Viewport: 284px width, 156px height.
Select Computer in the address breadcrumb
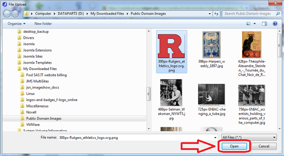(43, 14)
